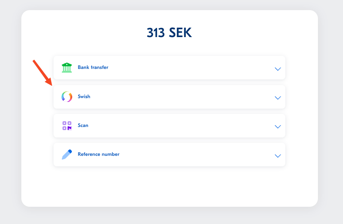Expand the Swish option chevron

click(277, 98)
